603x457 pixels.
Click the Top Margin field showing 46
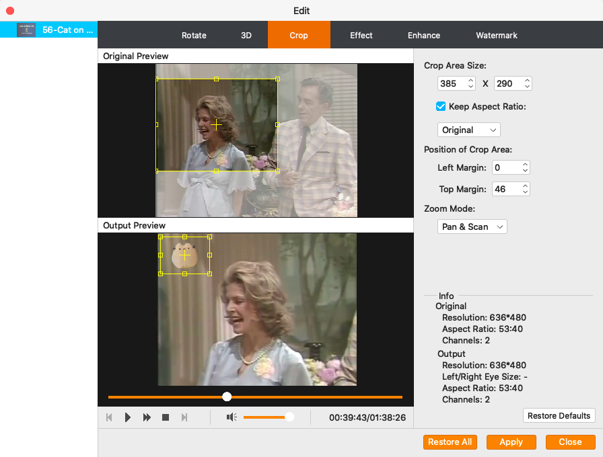point(507,189)
